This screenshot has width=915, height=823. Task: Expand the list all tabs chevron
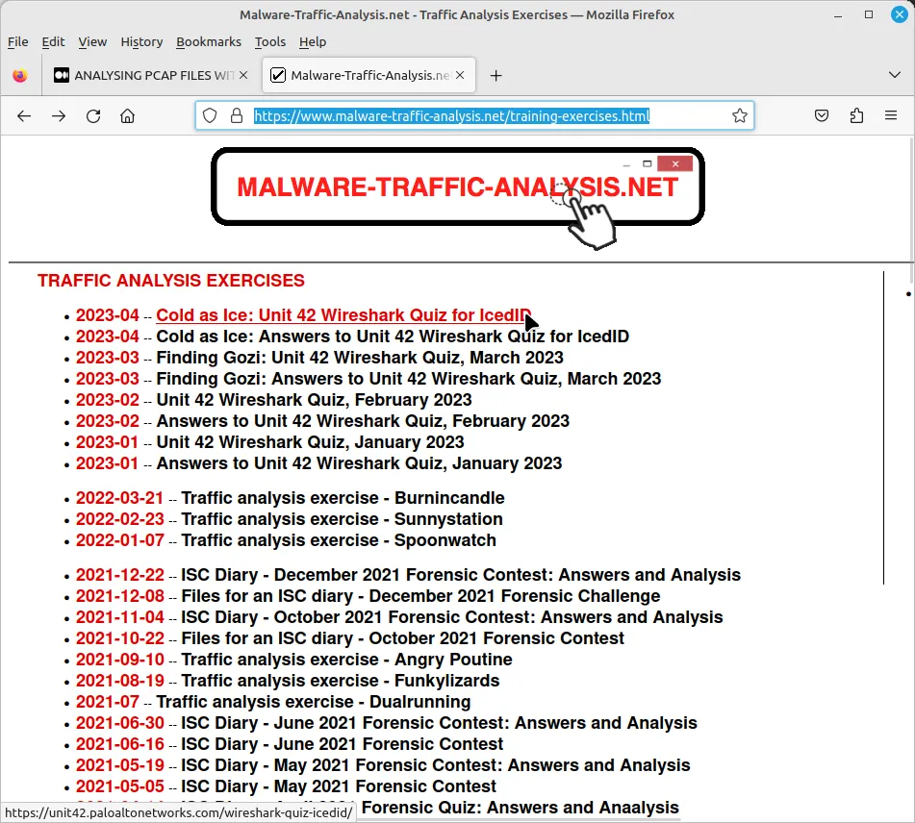point(894,75)
